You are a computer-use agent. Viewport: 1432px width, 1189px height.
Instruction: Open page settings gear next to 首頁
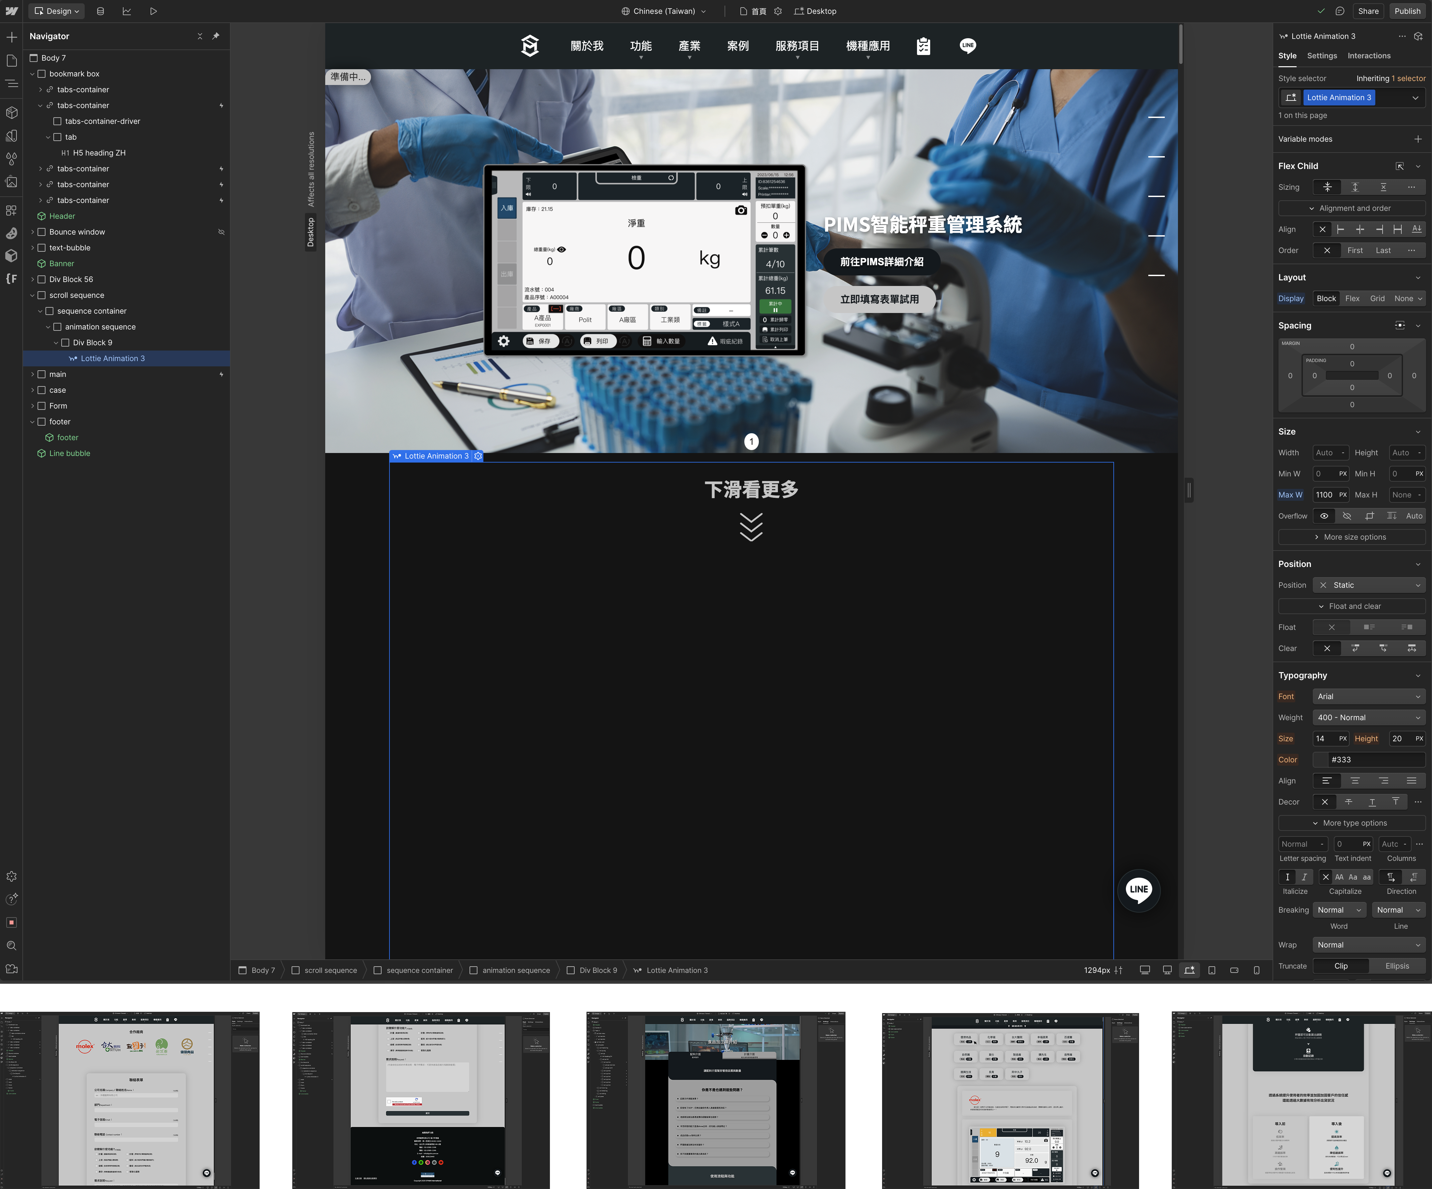point(778,11)
